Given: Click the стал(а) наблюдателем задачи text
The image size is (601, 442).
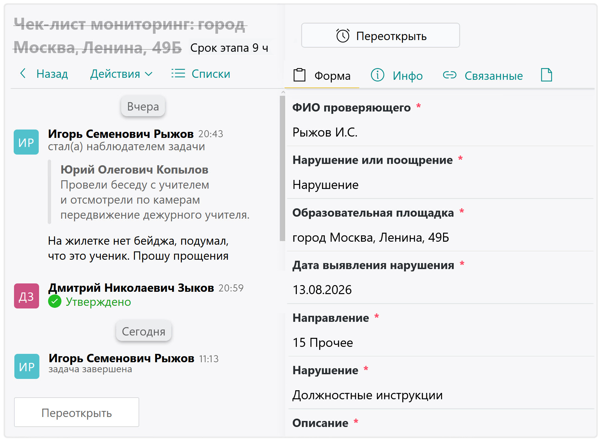Looking at the screenshot, I should pyautogui.click(x=126, y=147).
